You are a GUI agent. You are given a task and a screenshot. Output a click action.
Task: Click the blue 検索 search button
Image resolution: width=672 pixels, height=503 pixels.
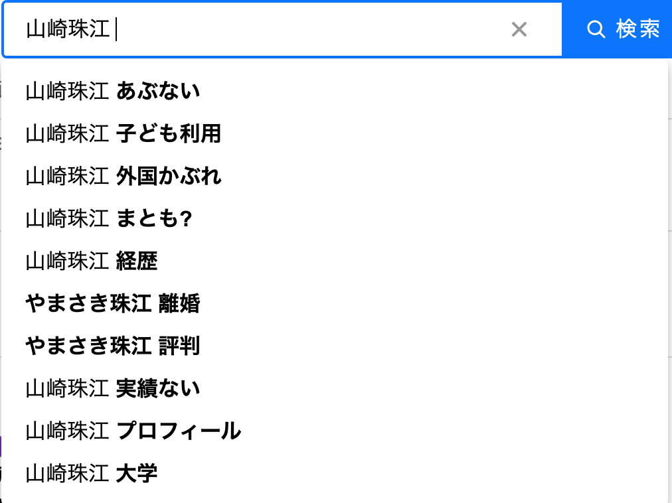tap(617, 30)
